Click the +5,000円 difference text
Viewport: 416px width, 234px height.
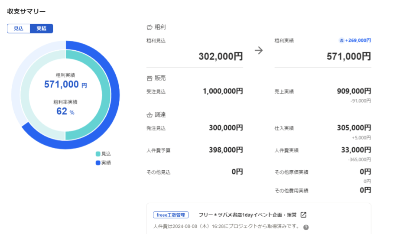361,138
